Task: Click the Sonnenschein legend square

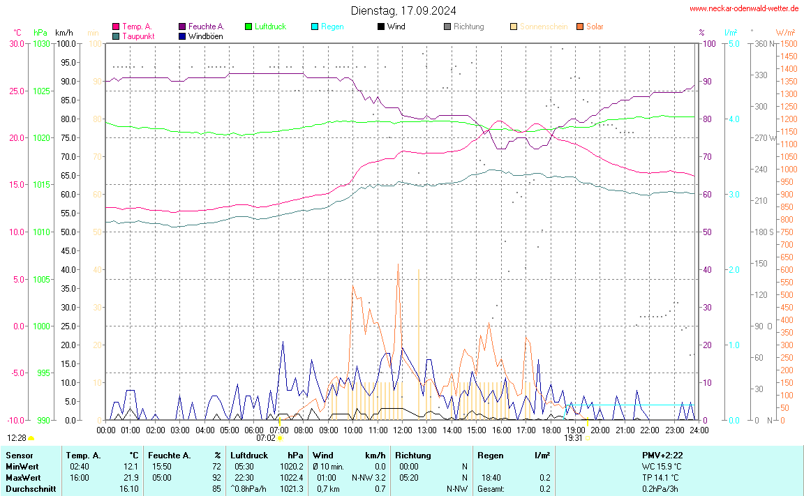Action: click(514, 27)
